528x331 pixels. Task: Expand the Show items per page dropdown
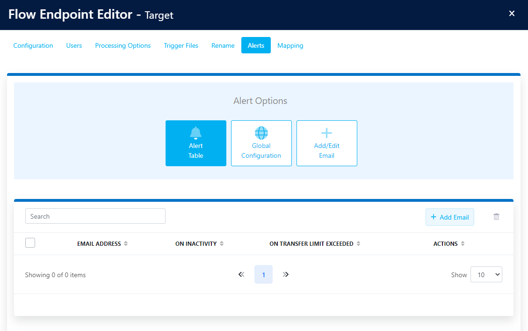coord(486,274)
